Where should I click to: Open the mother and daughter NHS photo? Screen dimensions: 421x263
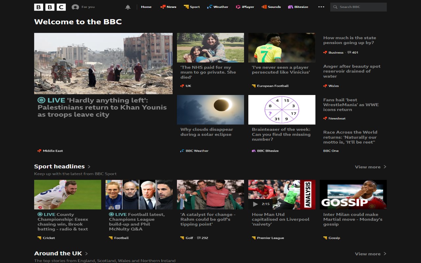210,48
